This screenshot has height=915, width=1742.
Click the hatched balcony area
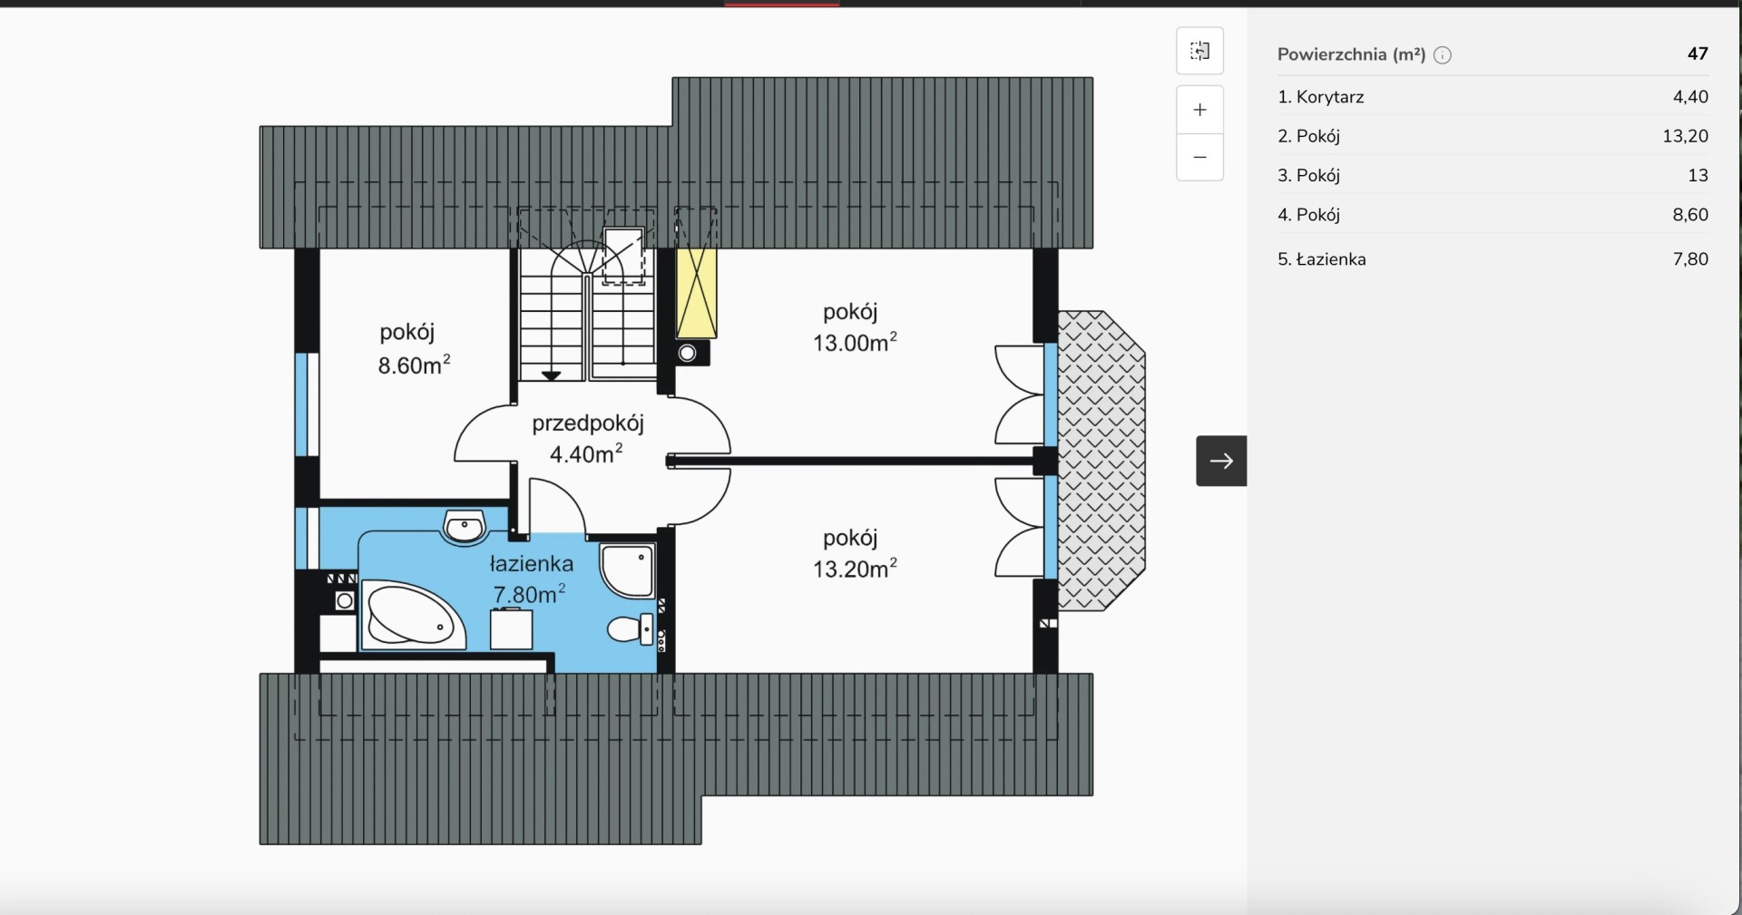pos(1101,461)
